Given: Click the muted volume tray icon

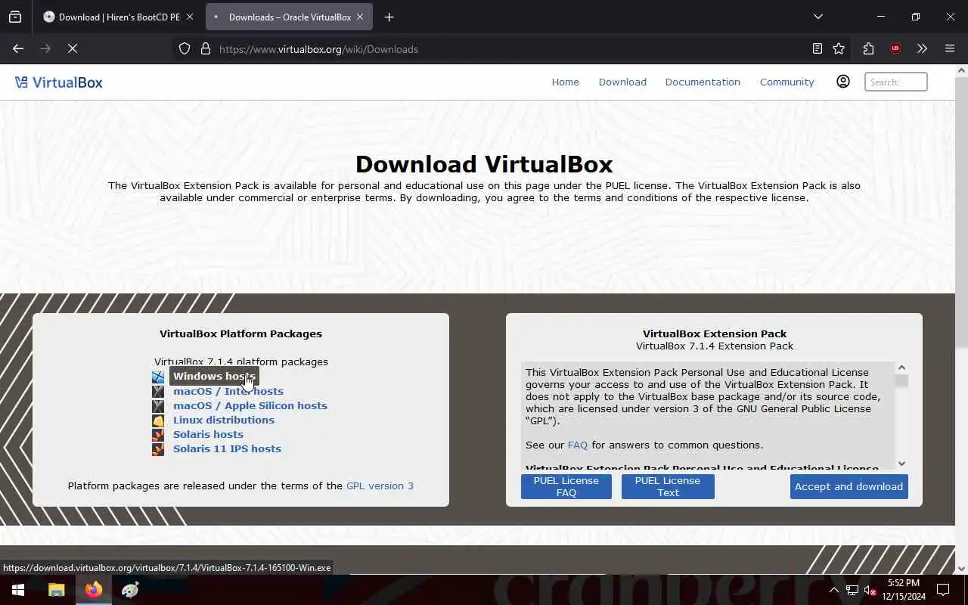Looking at the screenshot, I should click(870, 590).
